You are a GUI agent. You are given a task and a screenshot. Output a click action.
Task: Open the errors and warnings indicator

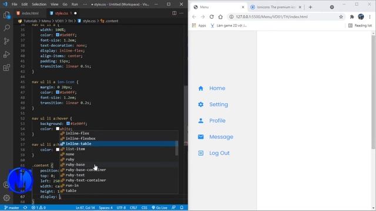pyautogui.click(x=39, y=207)
